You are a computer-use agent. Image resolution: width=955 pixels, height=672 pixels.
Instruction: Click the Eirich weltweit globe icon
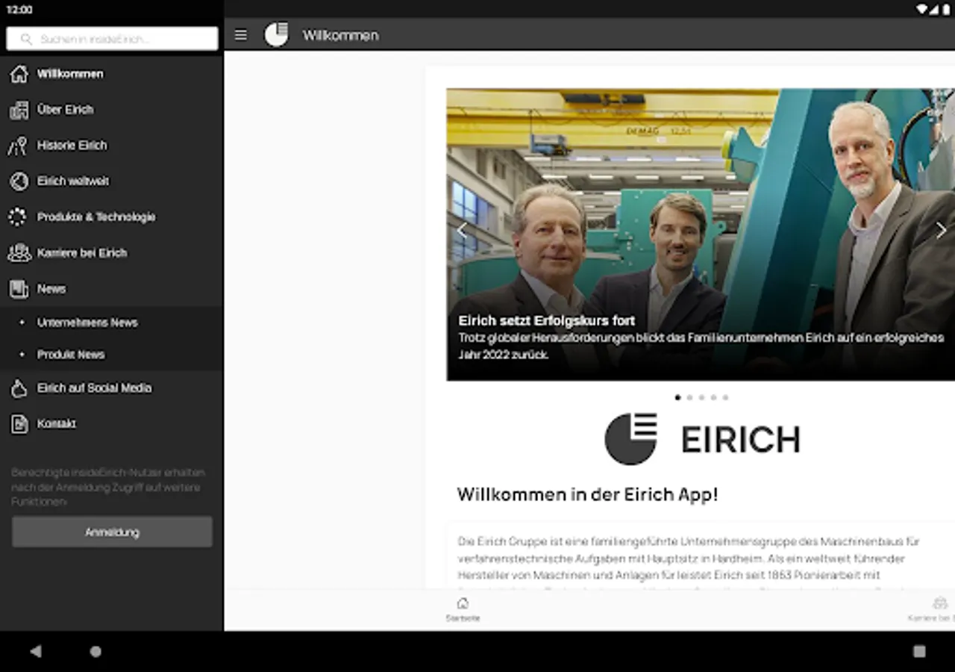[x=18, y=181]
